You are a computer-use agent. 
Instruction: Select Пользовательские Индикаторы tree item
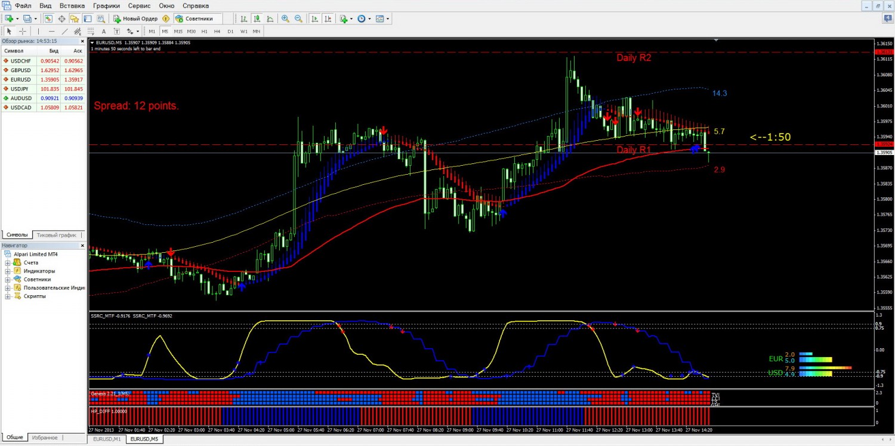click(54, 287)
